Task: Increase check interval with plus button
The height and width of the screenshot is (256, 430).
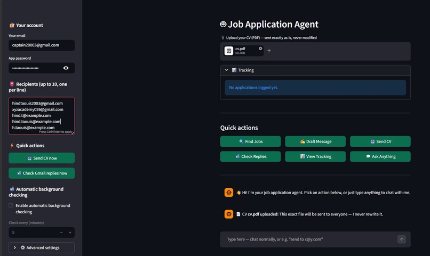Action: [x=70, y=233]
